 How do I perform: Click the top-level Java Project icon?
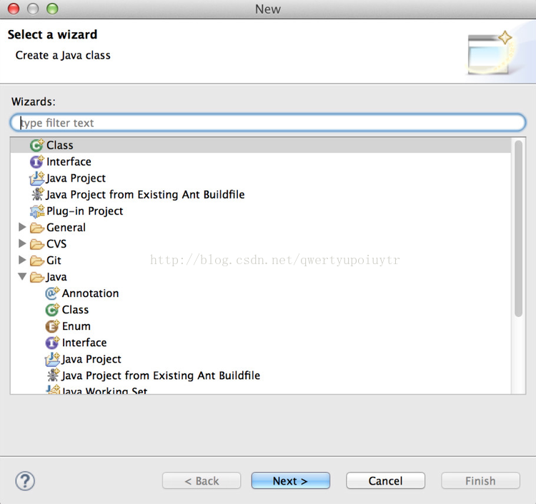(37, 178)
